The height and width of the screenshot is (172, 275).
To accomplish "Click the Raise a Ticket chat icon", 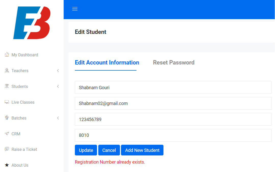I will 7,149.
